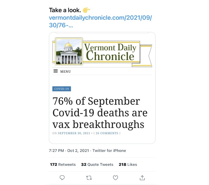The image size is (209, 185).
Task: Click the Twitter for iPhone source label
Action: point(109,151)
